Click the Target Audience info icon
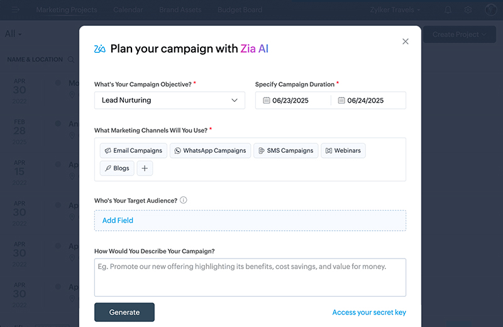The width and height of the screenshot is (503, 327). [x=184, y=200]
